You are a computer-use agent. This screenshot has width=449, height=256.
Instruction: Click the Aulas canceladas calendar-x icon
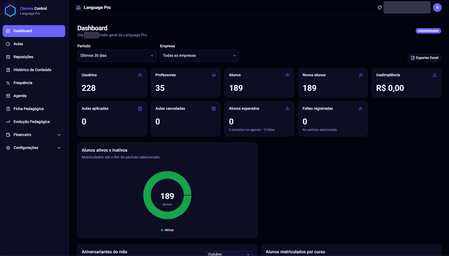[214, 109]
